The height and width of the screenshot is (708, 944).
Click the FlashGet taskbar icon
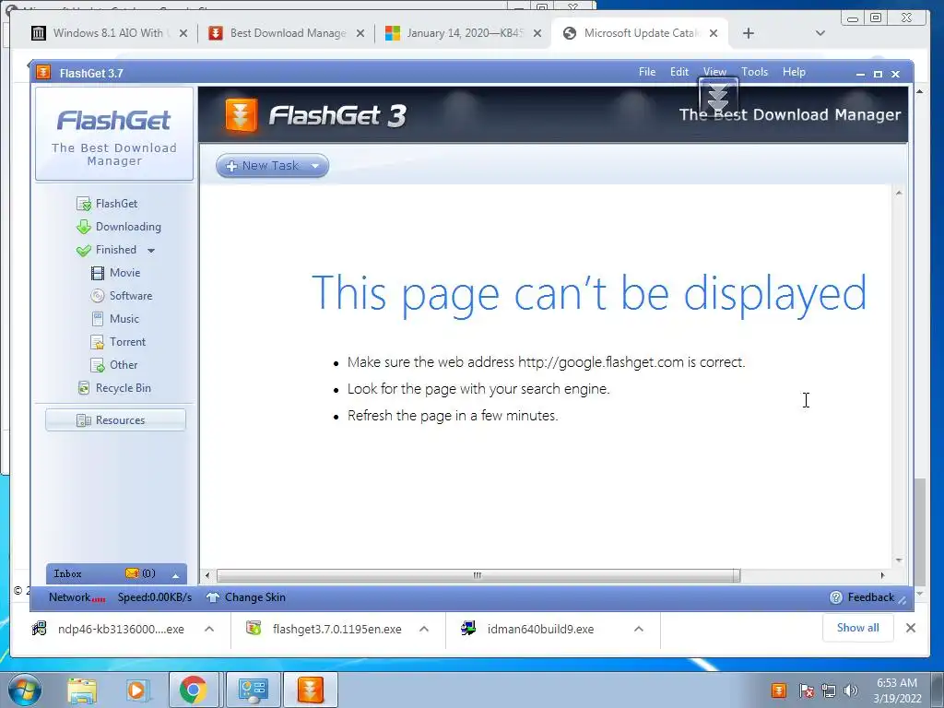[311, 690]
